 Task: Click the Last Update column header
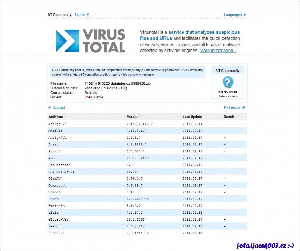[x=192, y=117]
